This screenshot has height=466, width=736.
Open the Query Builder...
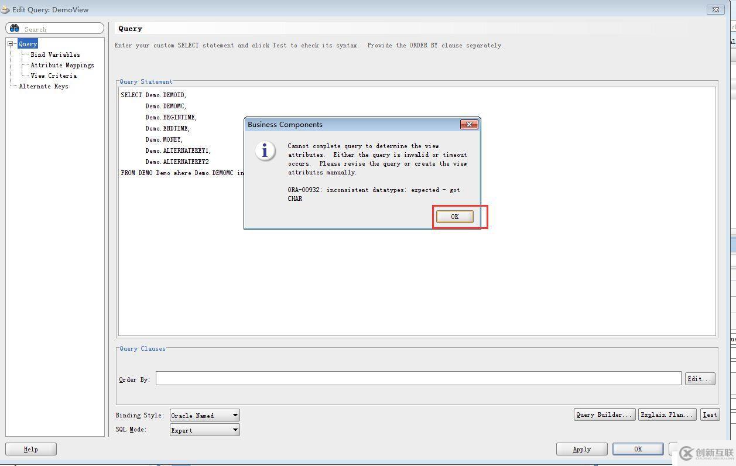tap(604, 414)
